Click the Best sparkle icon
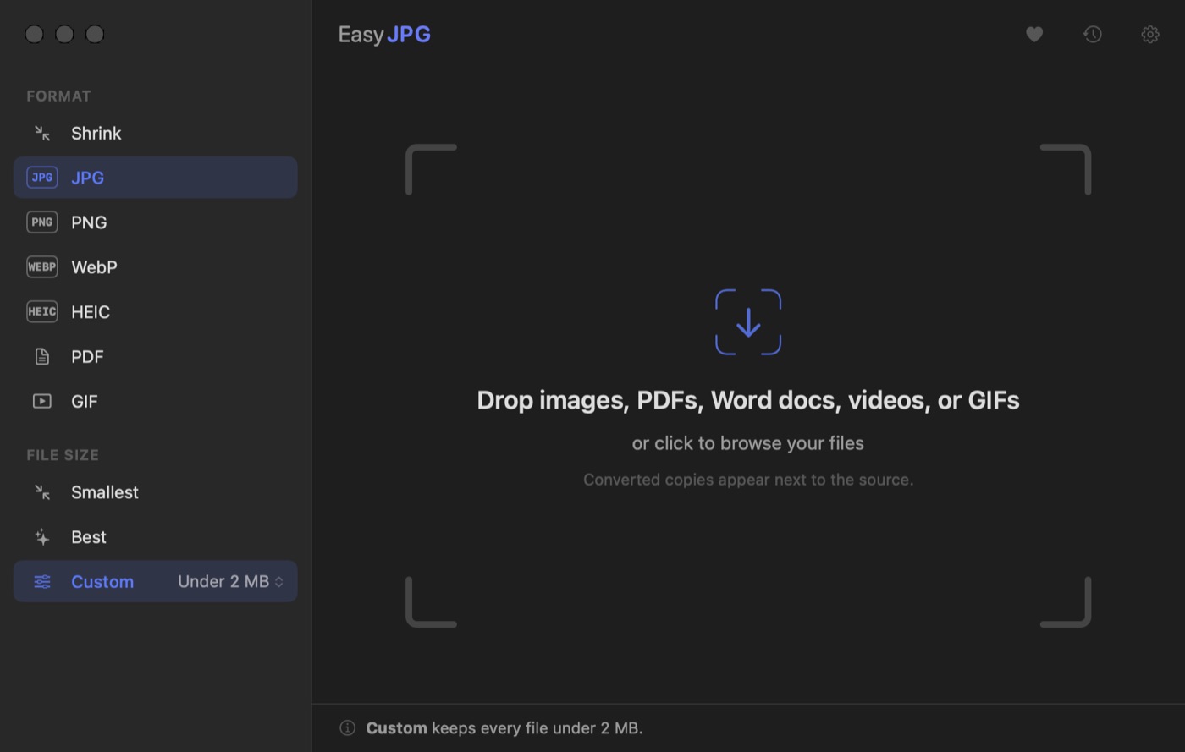1185x752 pixels. (42, 536)
